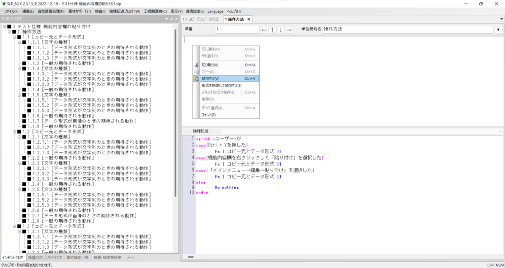Collapse the 論理記述 section chevron
Viewport: 505px width, 268px height.
tap(500, 131)
